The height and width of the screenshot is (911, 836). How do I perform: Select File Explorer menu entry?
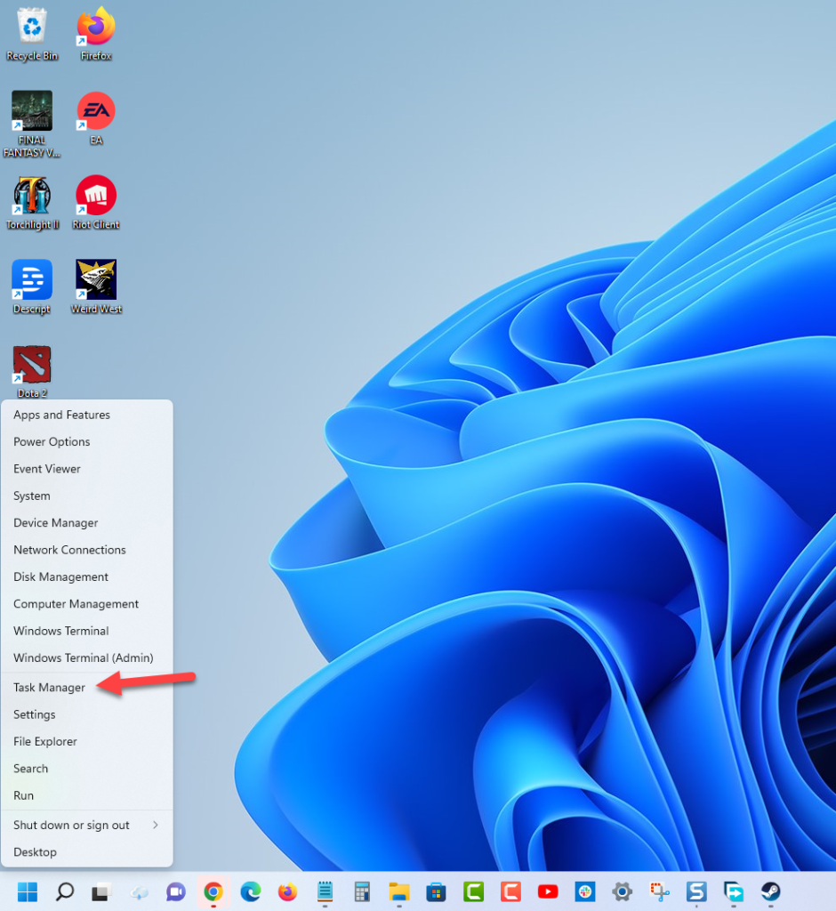(87, 741)
